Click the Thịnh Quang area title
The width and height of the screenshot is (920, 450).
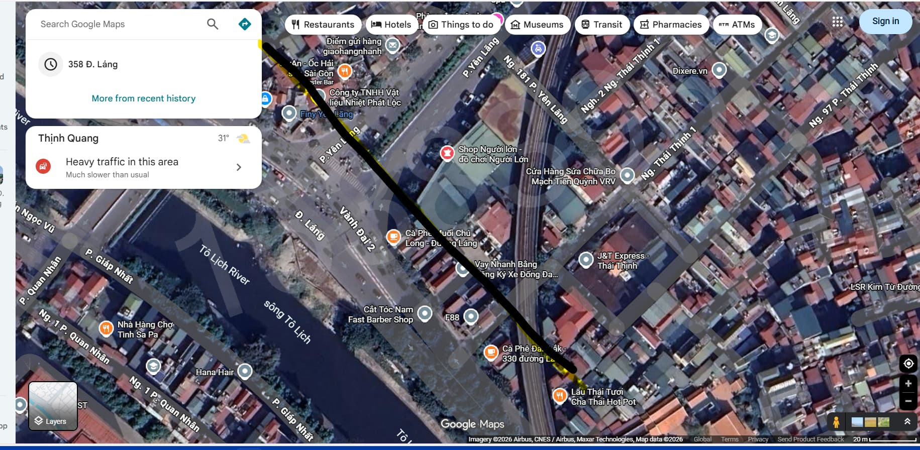tap(68, 138)
